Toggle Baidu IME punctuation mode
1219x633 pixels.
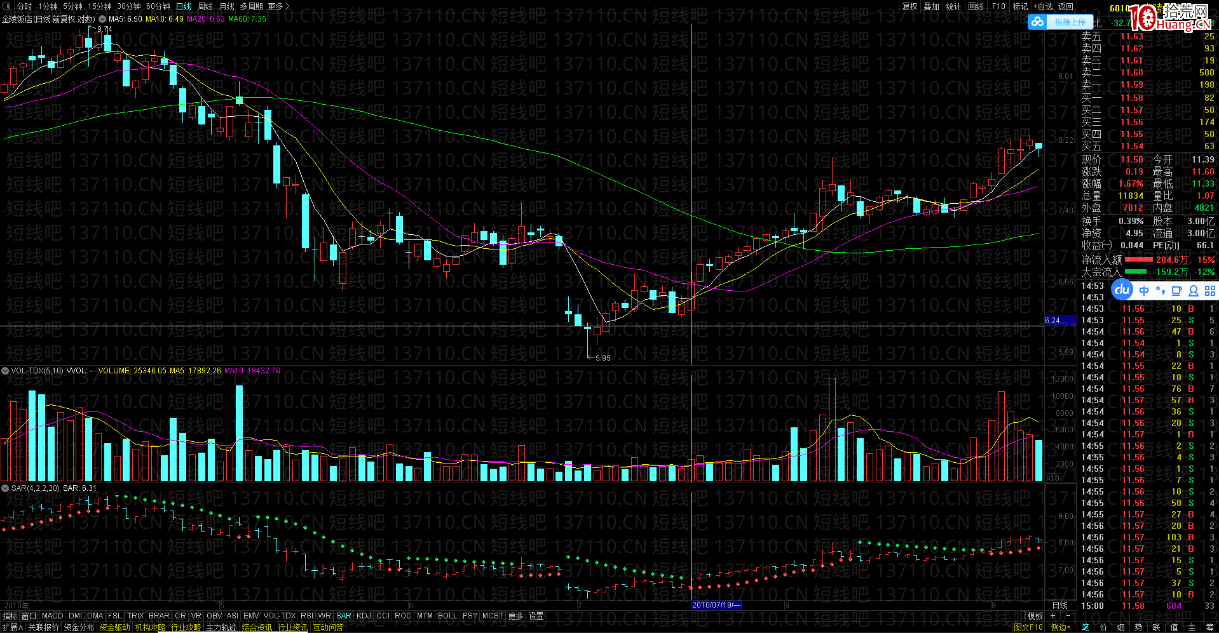click(1160, 291)
